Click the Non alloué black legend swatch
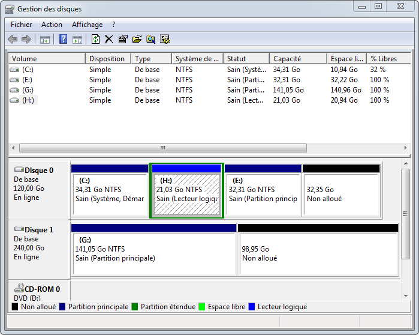The image size is (419, 335). point(15,307)
